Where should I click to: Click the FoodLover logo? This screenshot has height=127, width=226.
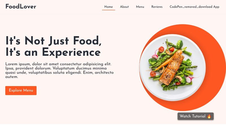21,6
